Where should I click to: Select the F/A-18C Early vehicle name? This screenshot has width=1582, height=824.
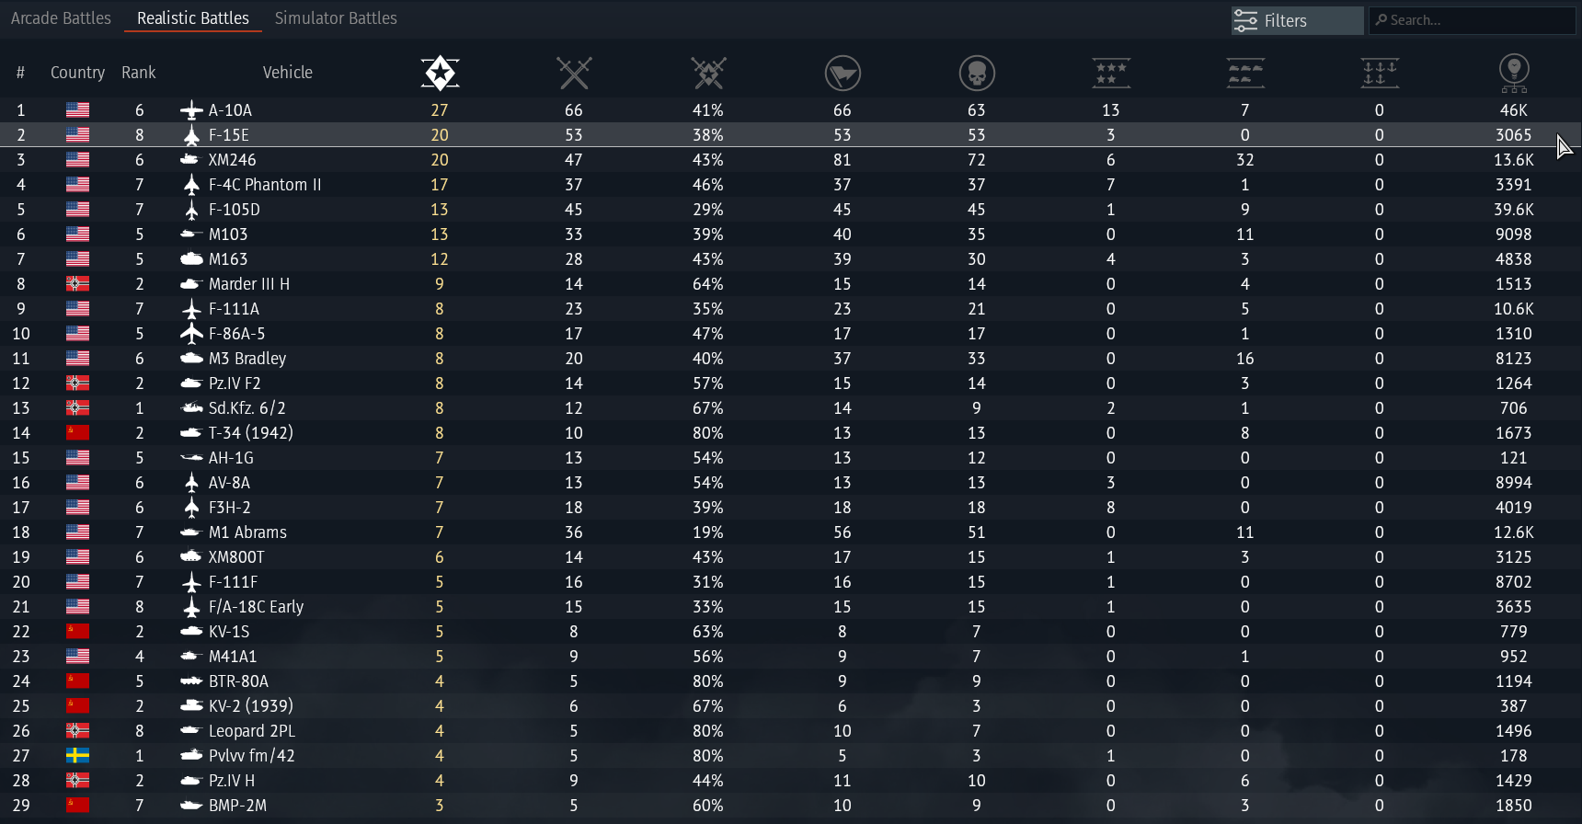click(x=256, y=606)
